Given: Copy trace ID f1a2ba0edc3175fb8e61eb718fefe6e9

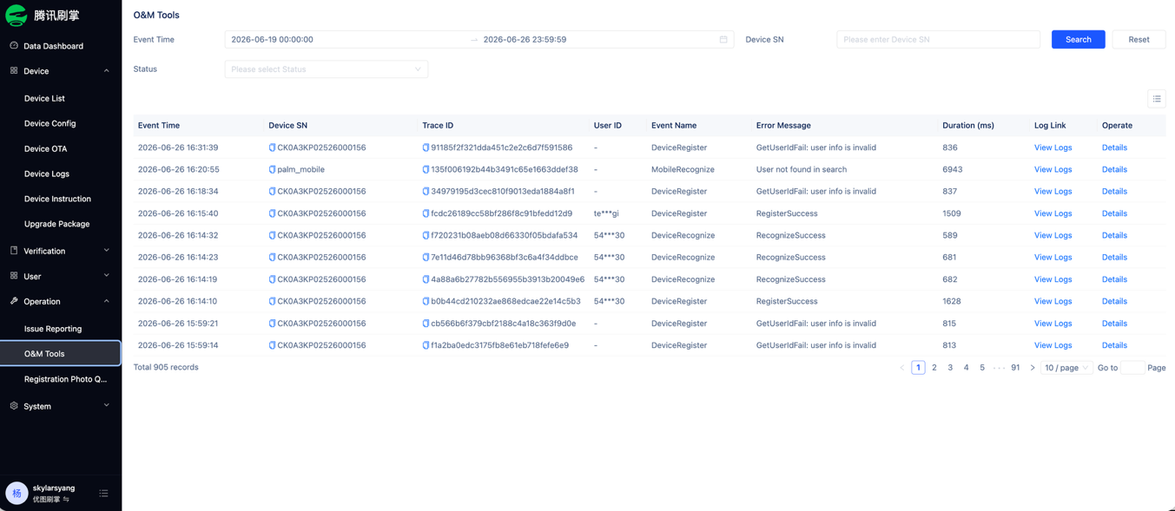Looking at the screenshot, I should (426, 345).
